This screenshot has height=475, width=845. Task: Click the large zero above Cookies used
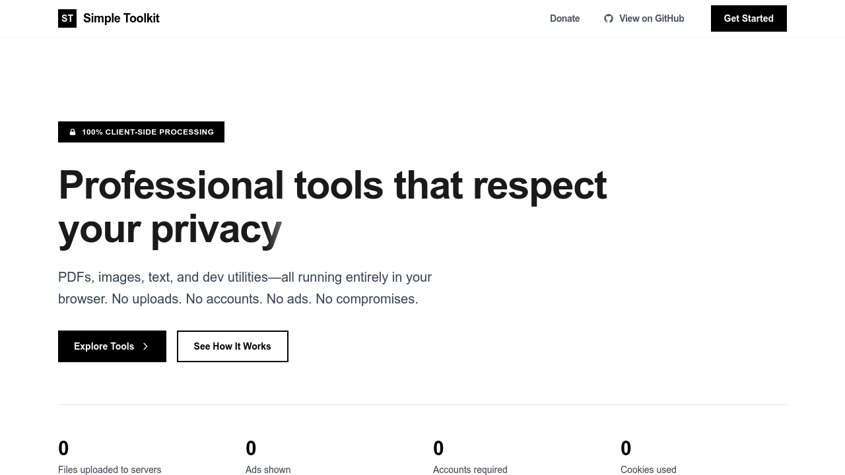click(x=626, y=449)
